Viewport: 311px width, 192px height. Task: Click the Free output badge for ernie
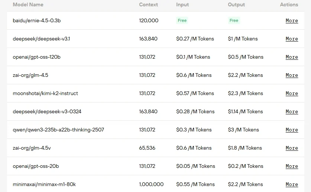tap(234, 20)
